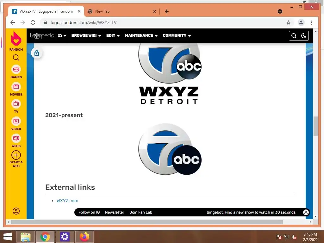Screen dimensions: 324x243
Task: Expand the Explore dropdown icon
Action: click(x=62, y=36)
